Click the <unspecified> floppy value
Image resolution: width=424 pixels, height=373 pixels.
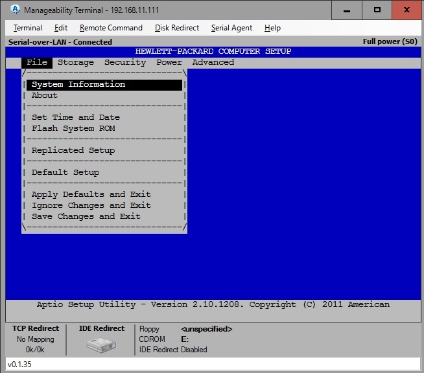207,329
